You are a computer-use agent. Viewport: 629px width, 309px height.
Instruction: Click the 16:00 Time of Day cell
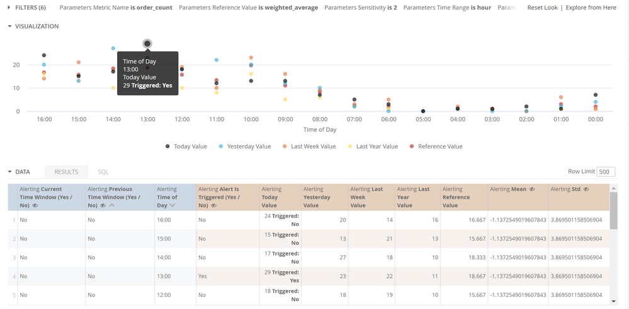[x=175, y=220]
